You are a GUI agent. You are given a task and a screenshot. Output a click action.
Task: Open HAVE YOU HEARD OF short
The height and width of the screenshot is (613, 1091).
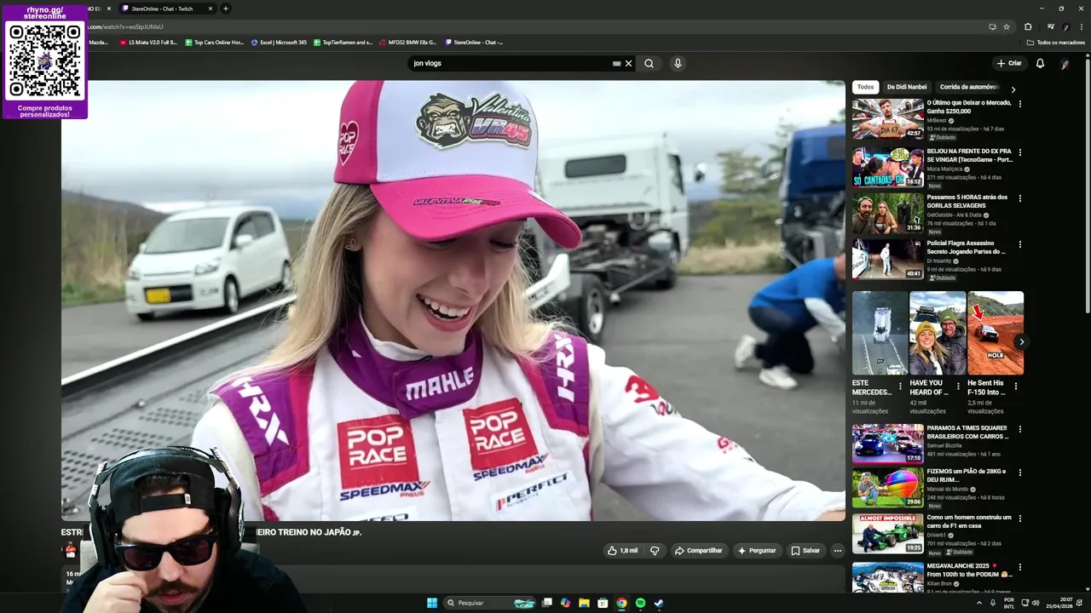[938, 333]
